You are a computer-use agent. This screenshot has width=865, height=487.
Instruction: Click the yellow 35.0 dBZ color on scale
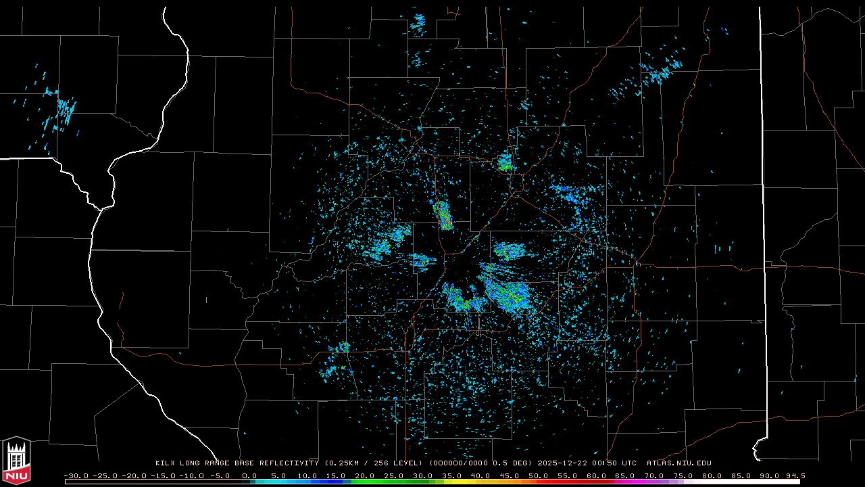click(x=451, y=482)
